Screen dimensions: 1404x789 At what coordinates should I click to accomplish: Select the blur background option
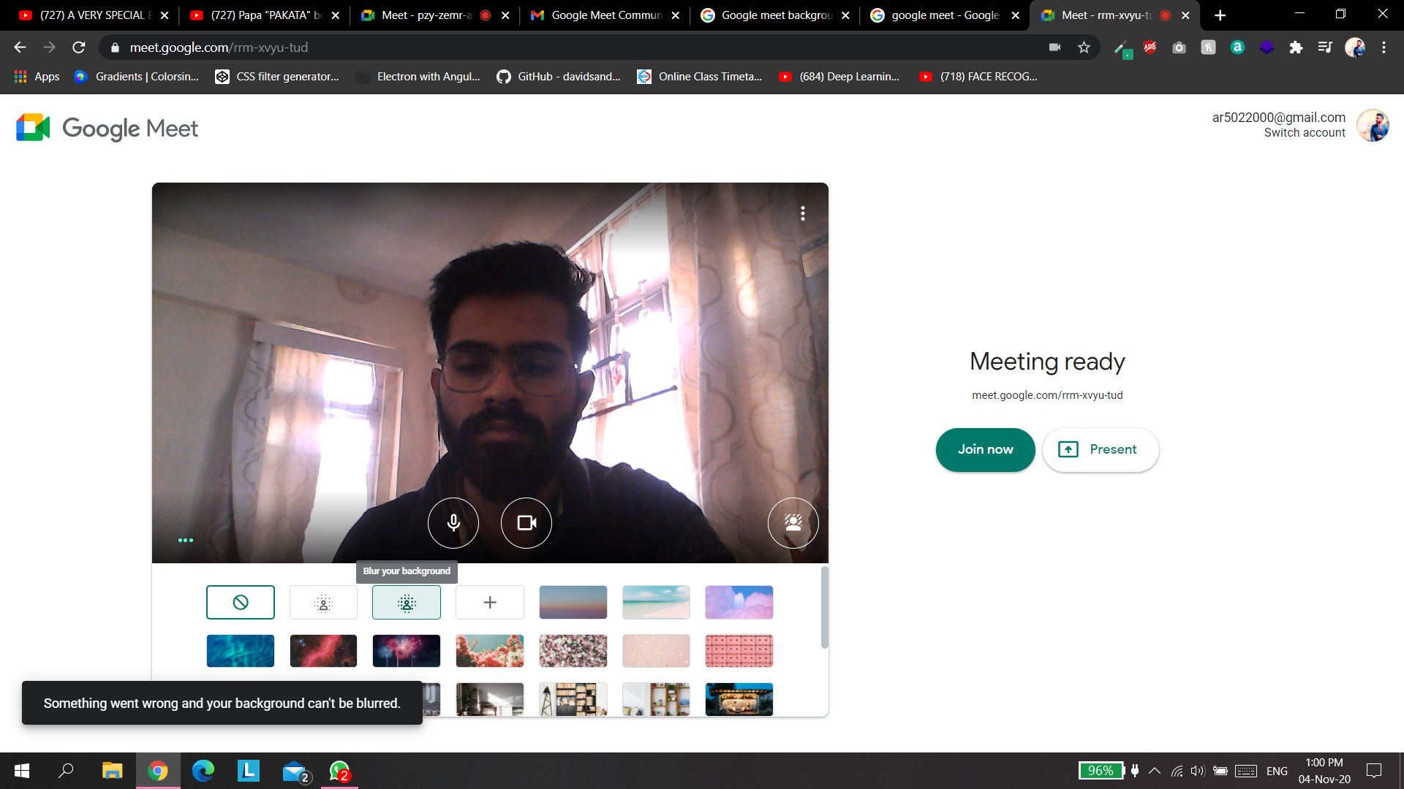pos(406,602)
